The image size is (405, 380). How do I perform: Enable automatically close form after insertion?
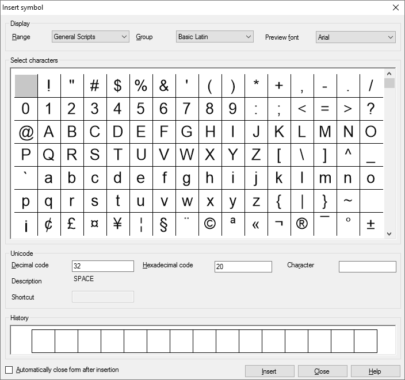(9, 370)
